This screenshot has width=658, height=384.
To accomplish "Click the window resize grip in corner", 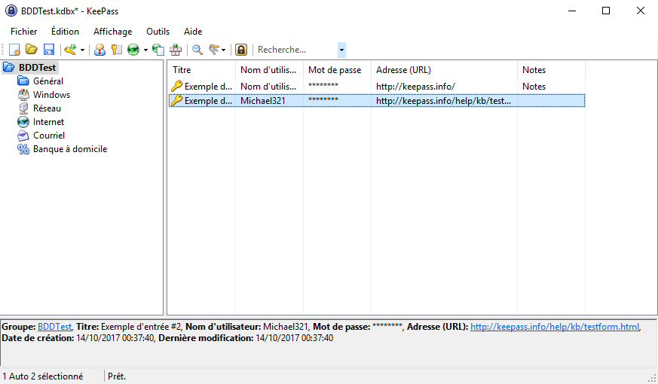I will tap(652, 378).
